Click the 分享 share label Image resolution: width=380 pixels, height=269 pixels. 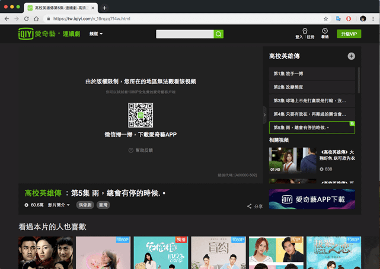click(x=258, y=206)
